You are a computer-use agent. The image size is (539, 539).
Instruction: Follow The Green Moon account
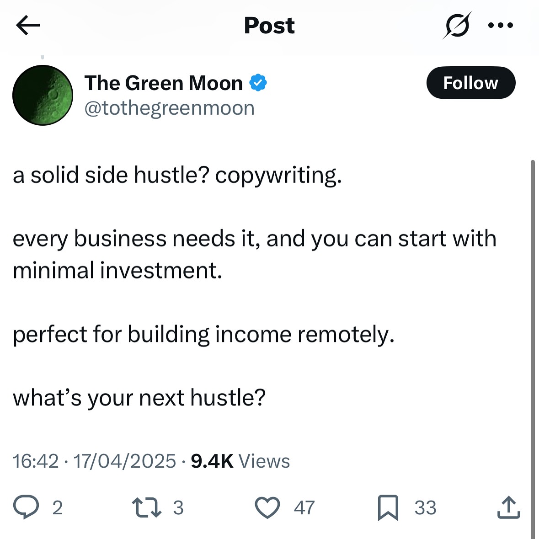(x=471, y=83)
